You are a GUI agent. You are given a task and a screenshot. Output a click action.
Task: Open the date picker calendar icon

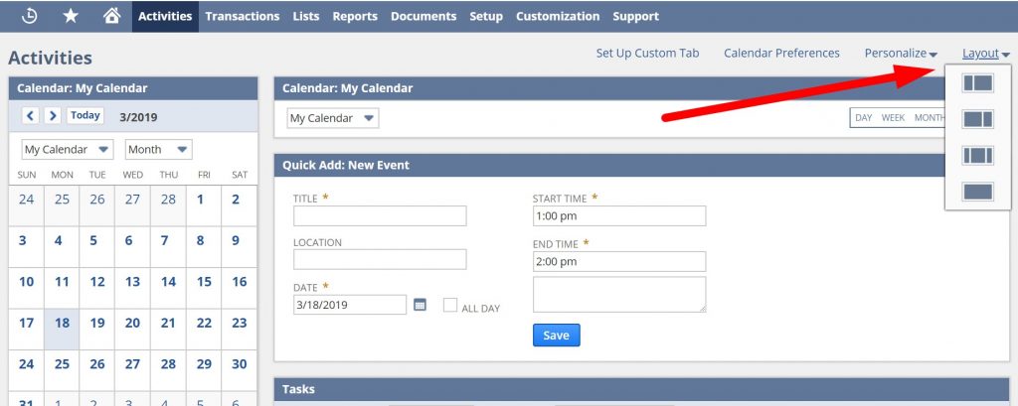420,305
